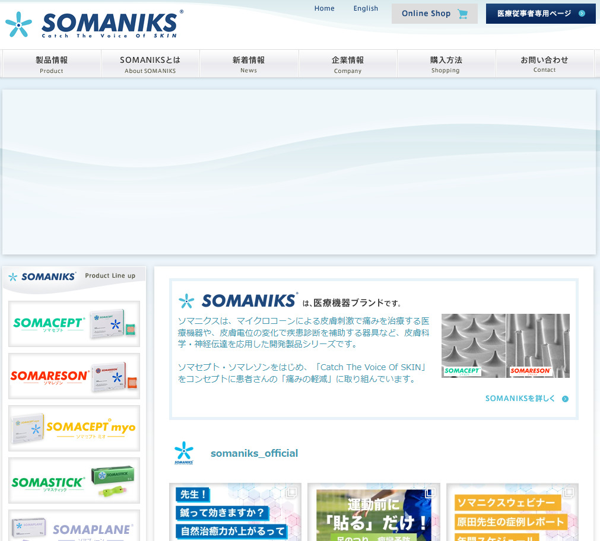Open the SOMANIKSとは About menu
Image resolution: width=600 pixels, height=541 pixels.
pyautogui.click(x=150, y=64)
